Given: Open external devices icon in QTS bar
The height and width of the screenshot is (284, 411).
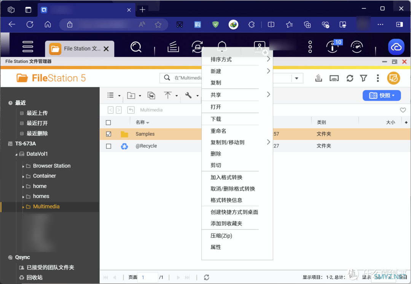Looking at the screenshot, I should 198,47.
